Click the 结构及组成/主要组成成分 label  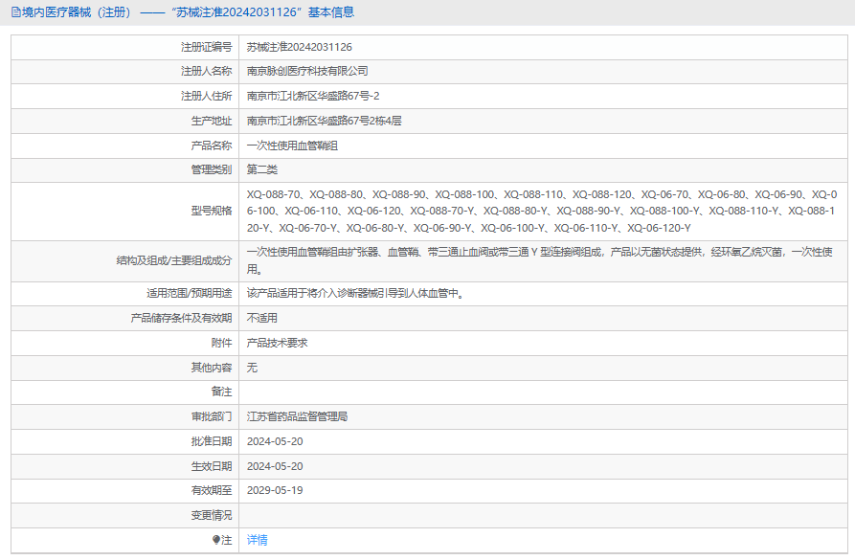pos(174,260)
